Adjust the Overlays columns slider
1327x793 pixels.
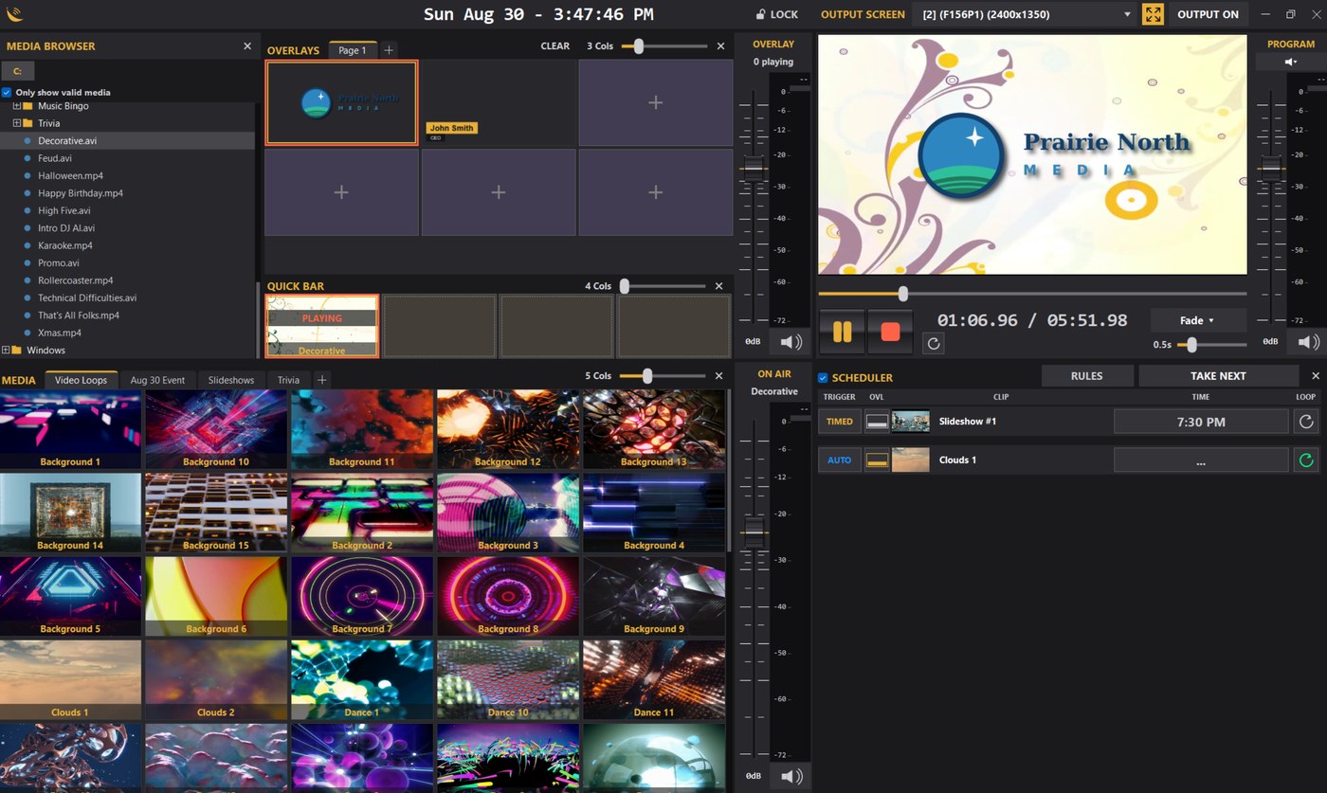pos(639,45)
